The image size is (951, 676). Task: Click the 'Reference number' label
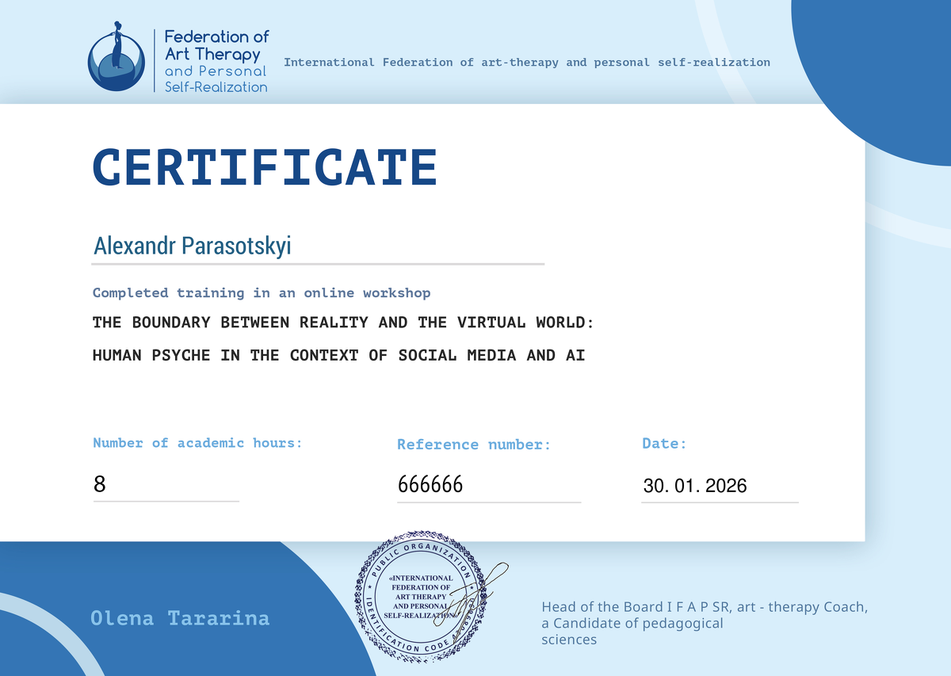pos(473,445)
